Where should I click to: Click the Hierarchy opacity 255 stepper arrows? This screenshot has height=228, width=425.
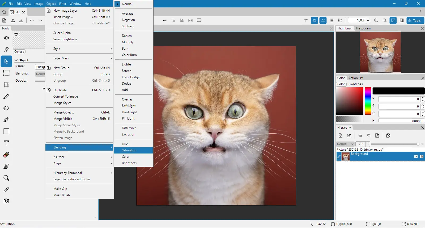[368, 144]
